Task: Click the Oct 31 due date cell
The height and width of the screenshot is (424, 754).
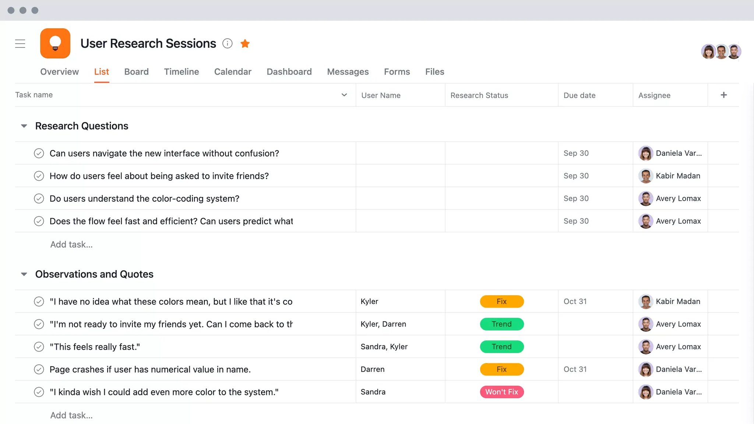Action: [575, 301]
